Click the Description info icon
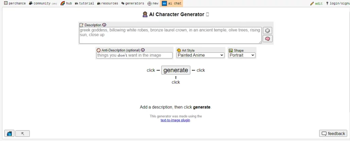Screen dimensions: 350x141 point(104,25)
